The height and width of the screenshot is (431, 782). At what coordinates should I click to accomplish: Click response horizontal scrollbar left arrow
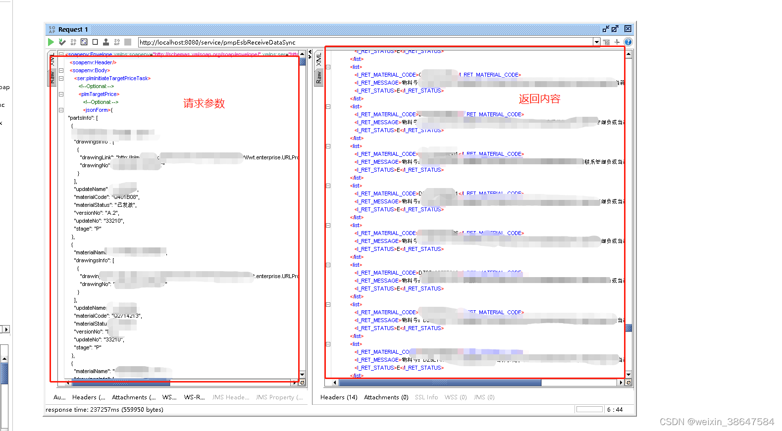click(x=335, y=383)
